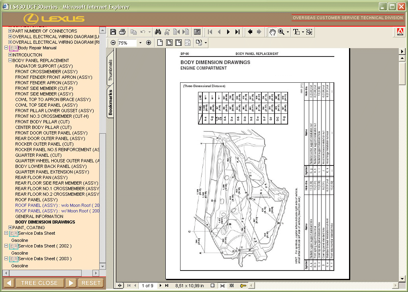This screenshot has width=408, height=292.
Task: Open the Bookmarks tab
Action: tap(110, 102)
